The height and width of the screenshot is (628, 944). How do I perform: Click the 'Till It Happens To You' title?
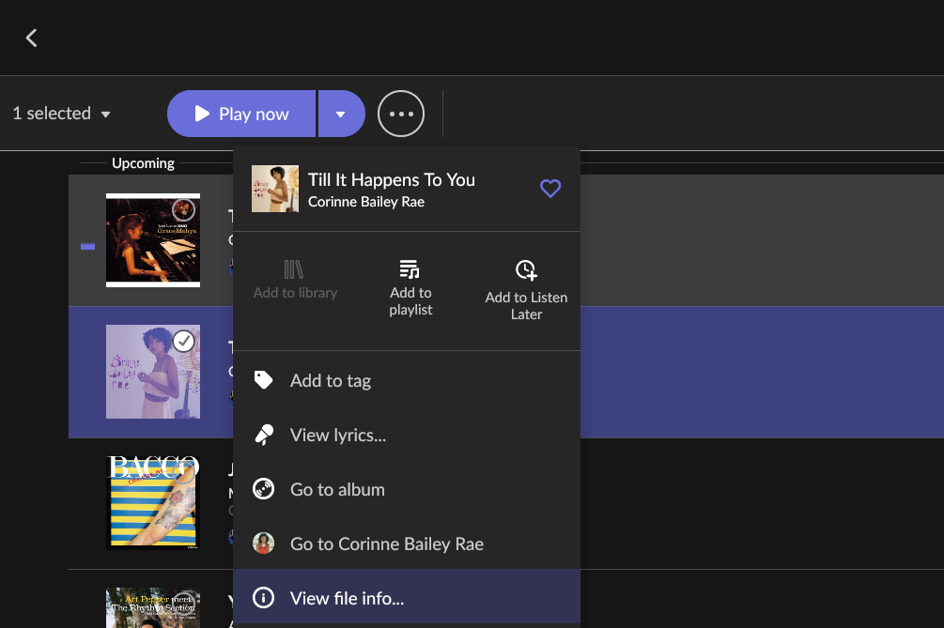[391, 179]
